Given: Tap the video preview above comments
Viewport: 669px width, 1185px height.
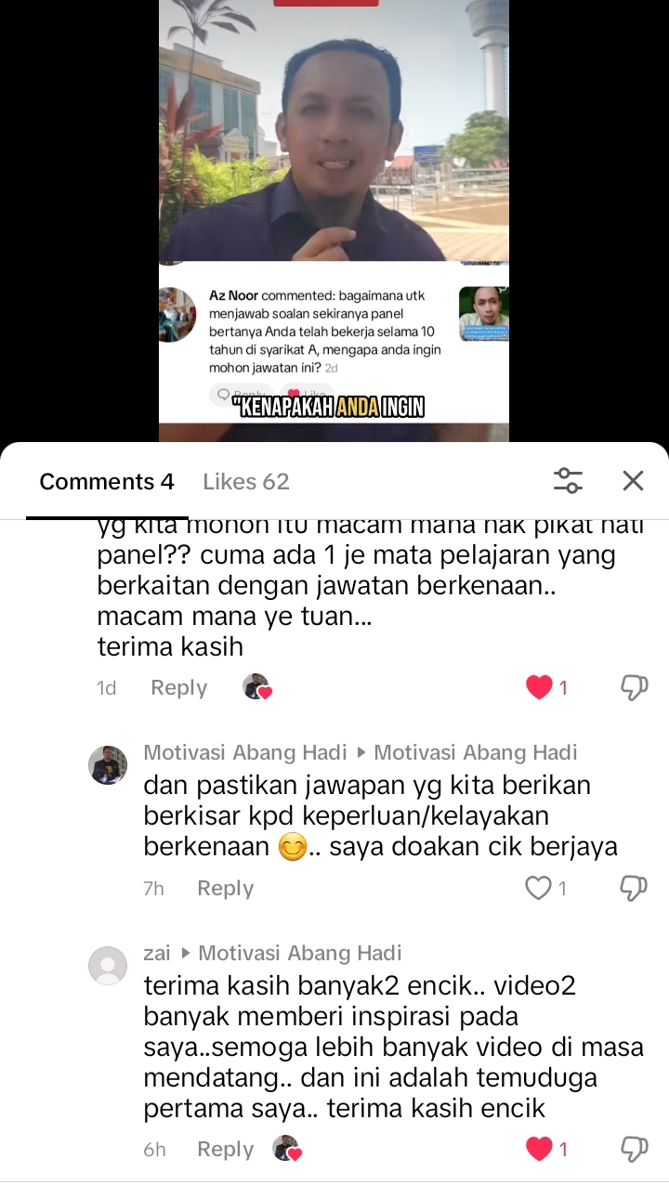Looking at the screenshot, I should (334, 220).
